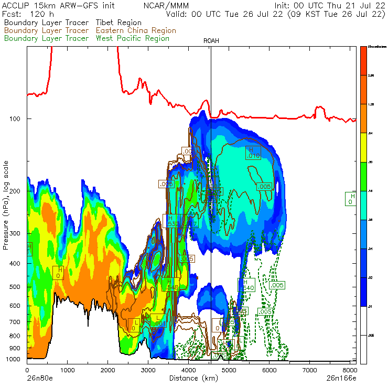Click the 900 hPa pressure tick label
Image resolution: width=388 pixels, height=388 pixels.
click(x=15, y=348)
